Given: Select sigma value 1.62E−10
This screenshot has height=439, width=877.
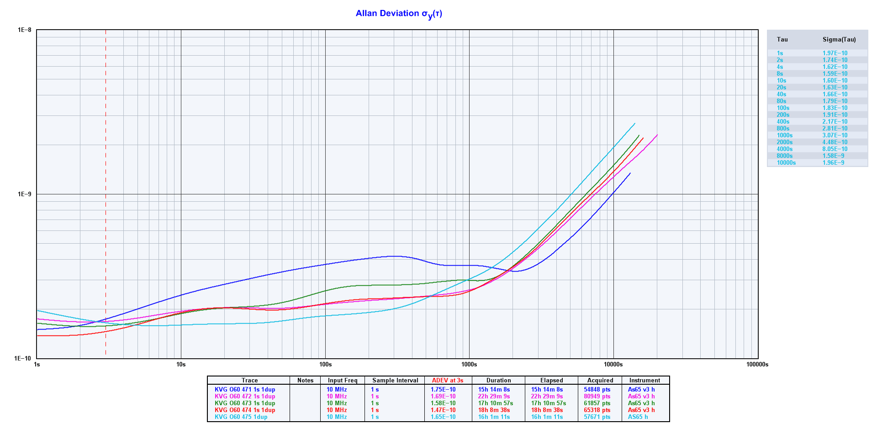Looking at the screenshot, I should (835, 67).
